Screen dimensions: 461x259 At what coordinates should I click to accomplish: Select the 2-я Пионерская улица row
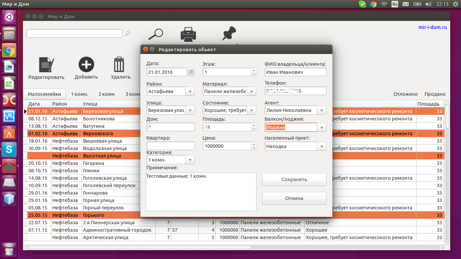tap(235, 223)
